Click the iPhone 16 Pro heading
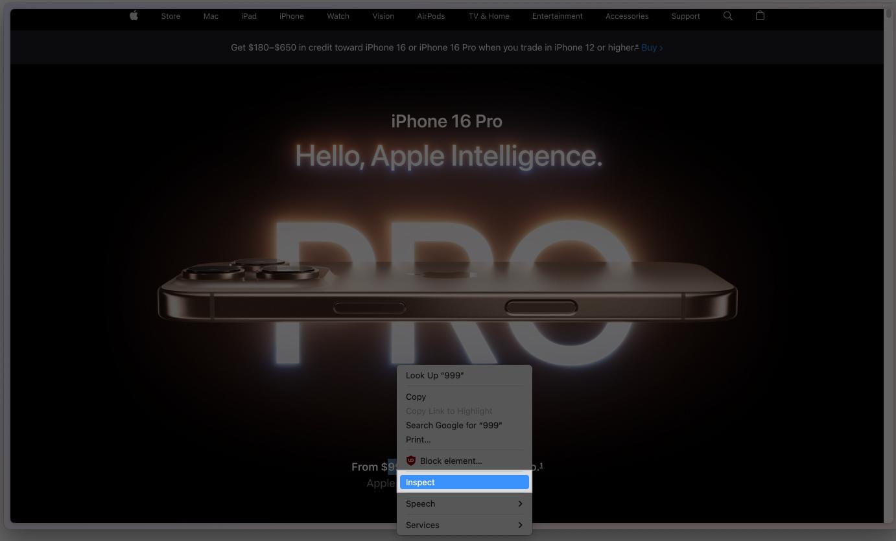This screenshot has width=896, height=541. tap(447, 121)
